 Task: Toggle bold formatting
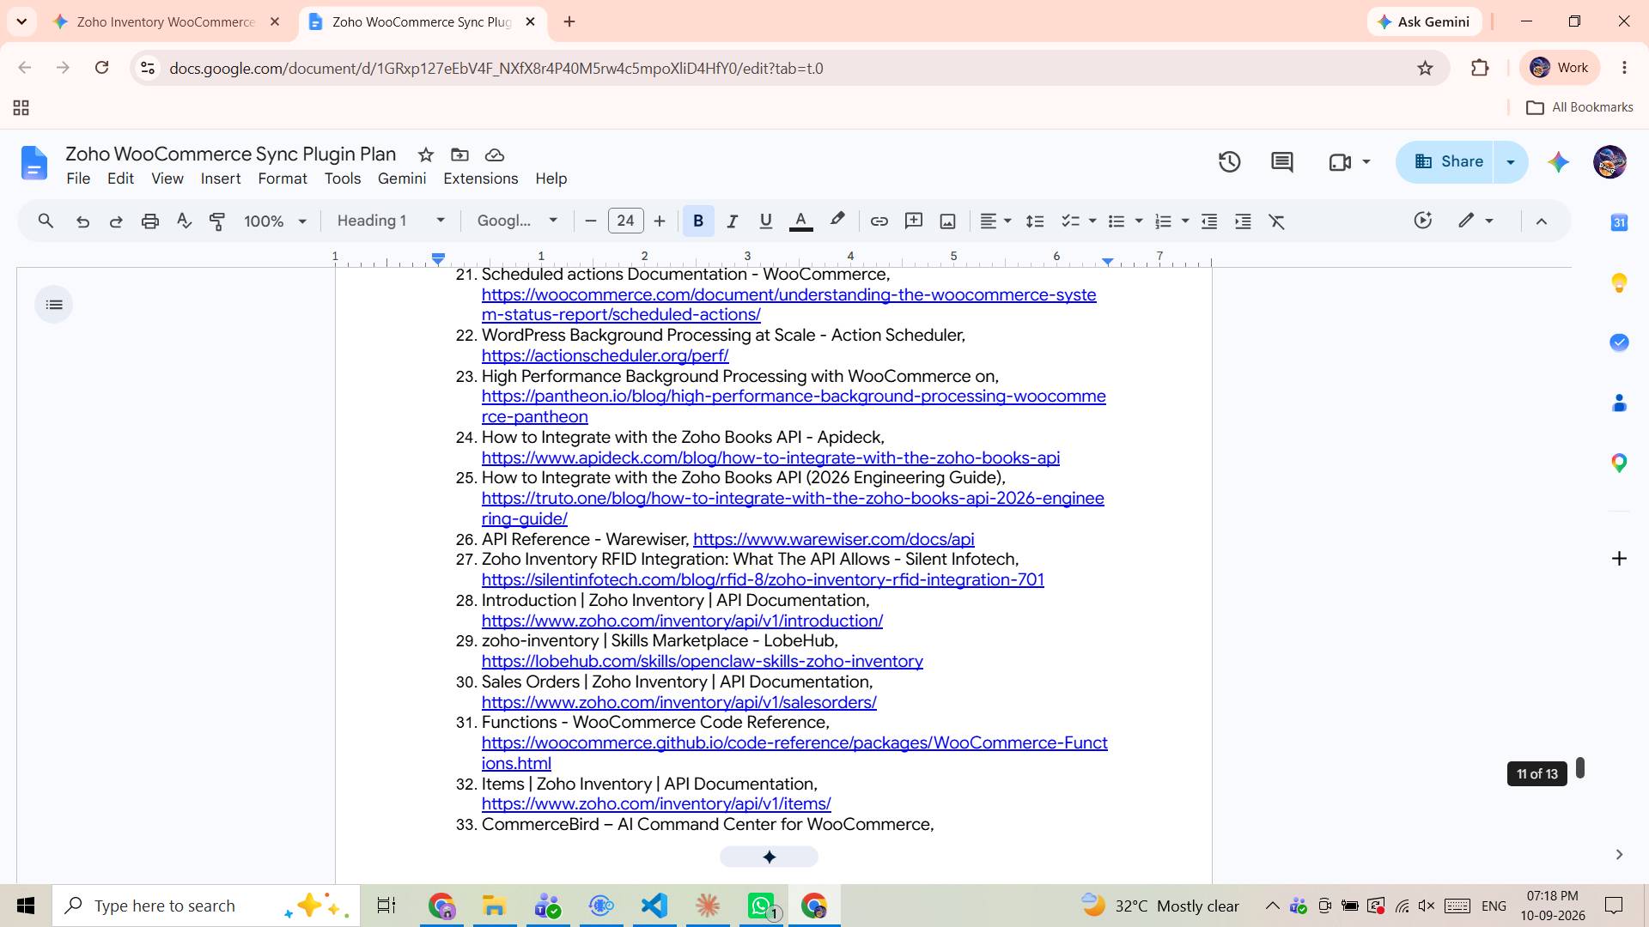698,221
